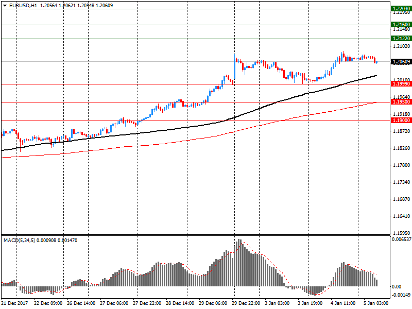Click the 3 Jan 19:00 time axis label
412x309 pixels.
[x=310, y=303]
